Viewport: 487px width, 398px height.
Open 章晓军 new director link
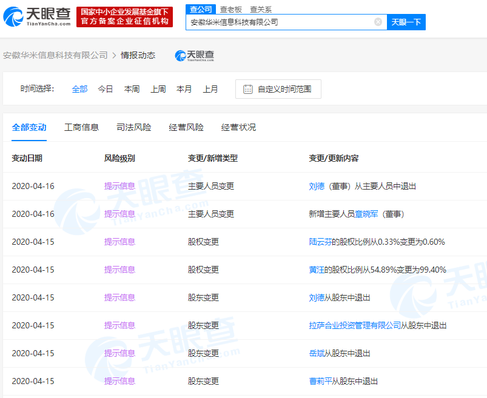(x=367, y=214)
